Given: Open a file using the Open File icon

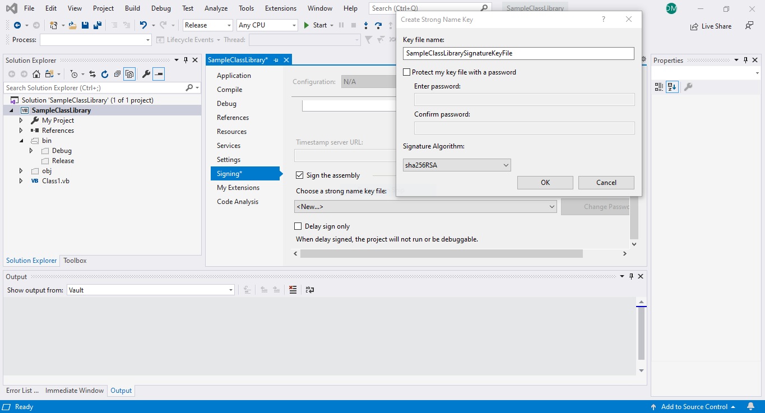Looking at the screenshot, I should tap(73, 26).
